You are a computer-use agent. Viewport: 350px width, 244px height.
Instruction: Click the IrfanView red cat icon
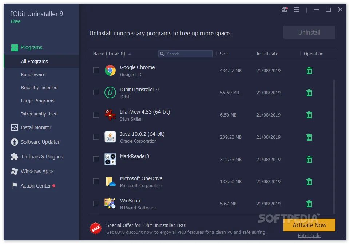(x=110, y=115)
